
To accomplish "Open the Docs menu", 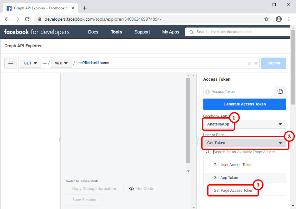I will 93,32.
